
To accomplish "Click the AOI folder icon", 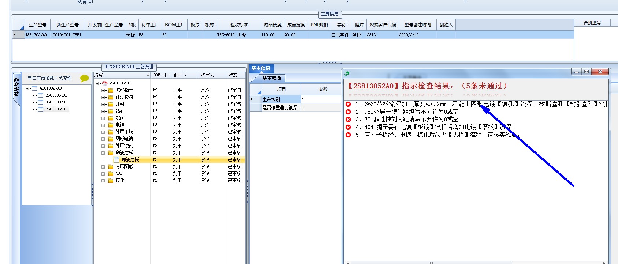I will 111,174.
